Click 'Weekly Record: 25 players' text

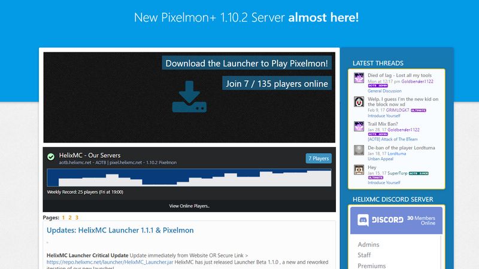(x=85, y=192)
